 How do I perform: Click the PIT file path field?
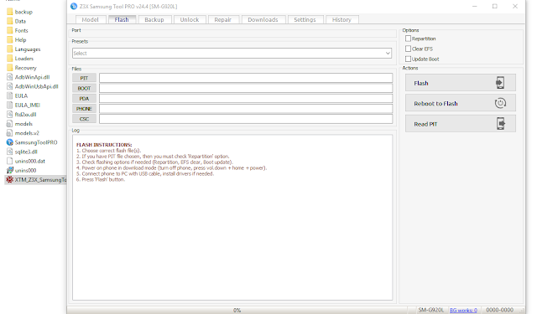pos(246,78)
